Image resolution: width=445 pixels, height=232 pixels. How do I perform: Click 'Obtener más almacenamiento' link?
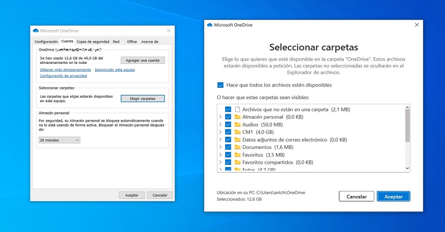[x=66, y=70]
